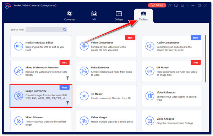Click the Video Trimmer title text
This screenshot has height=136, width=213.
click(34, 117)
